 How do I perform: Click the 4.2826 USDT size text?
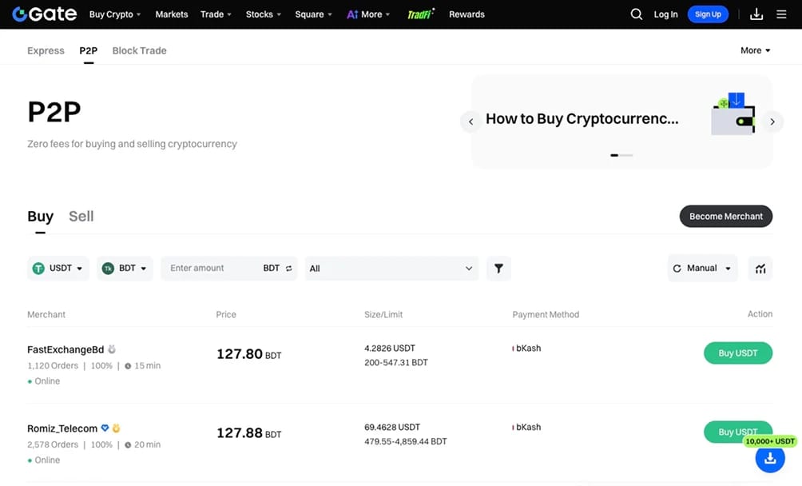coord(390,349)
